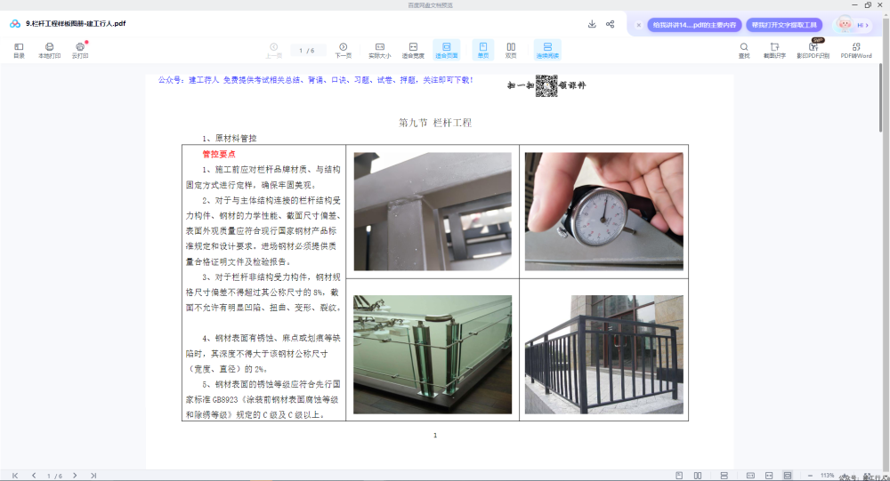Open 截图识字 screenshot OCR tool
Viewport: 890px width, 481px height.
pyautogui.click(x=774, y=50)
